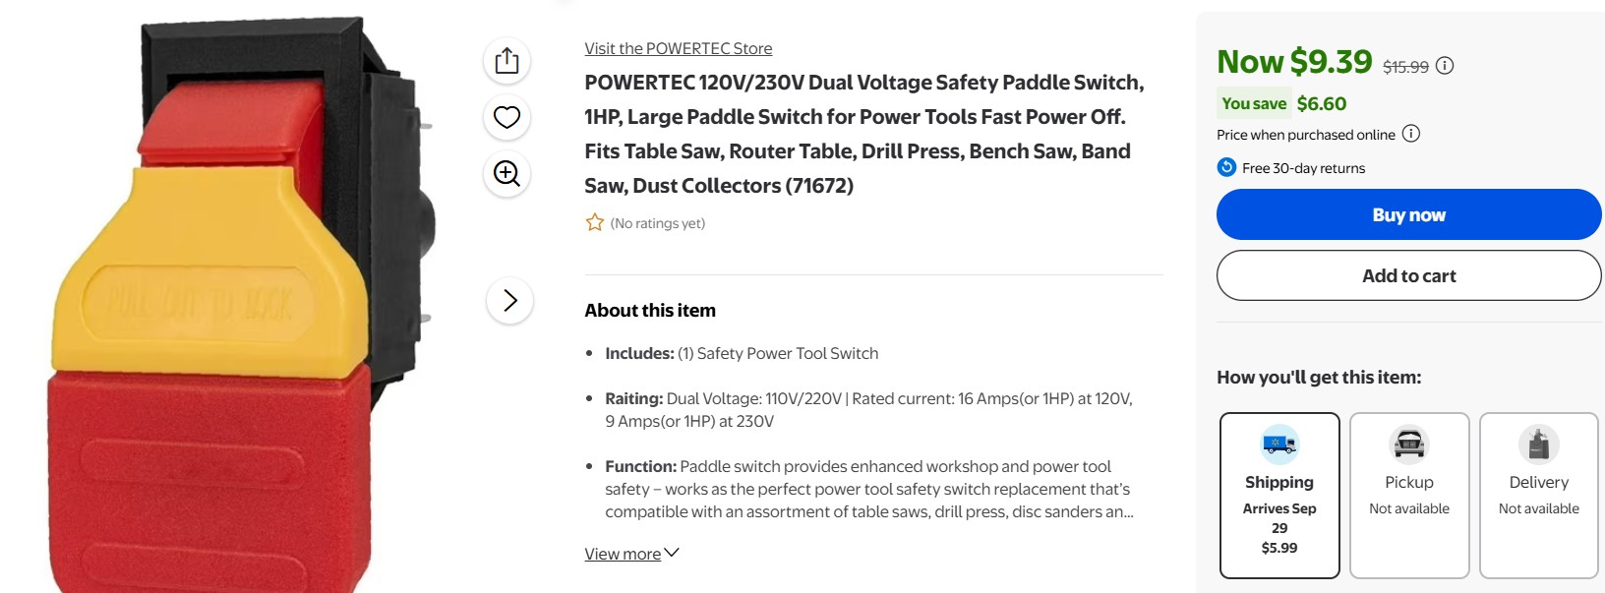Click the POWERTEC product title heading
The image size is (1605, 593).
(x=863, y=134)
